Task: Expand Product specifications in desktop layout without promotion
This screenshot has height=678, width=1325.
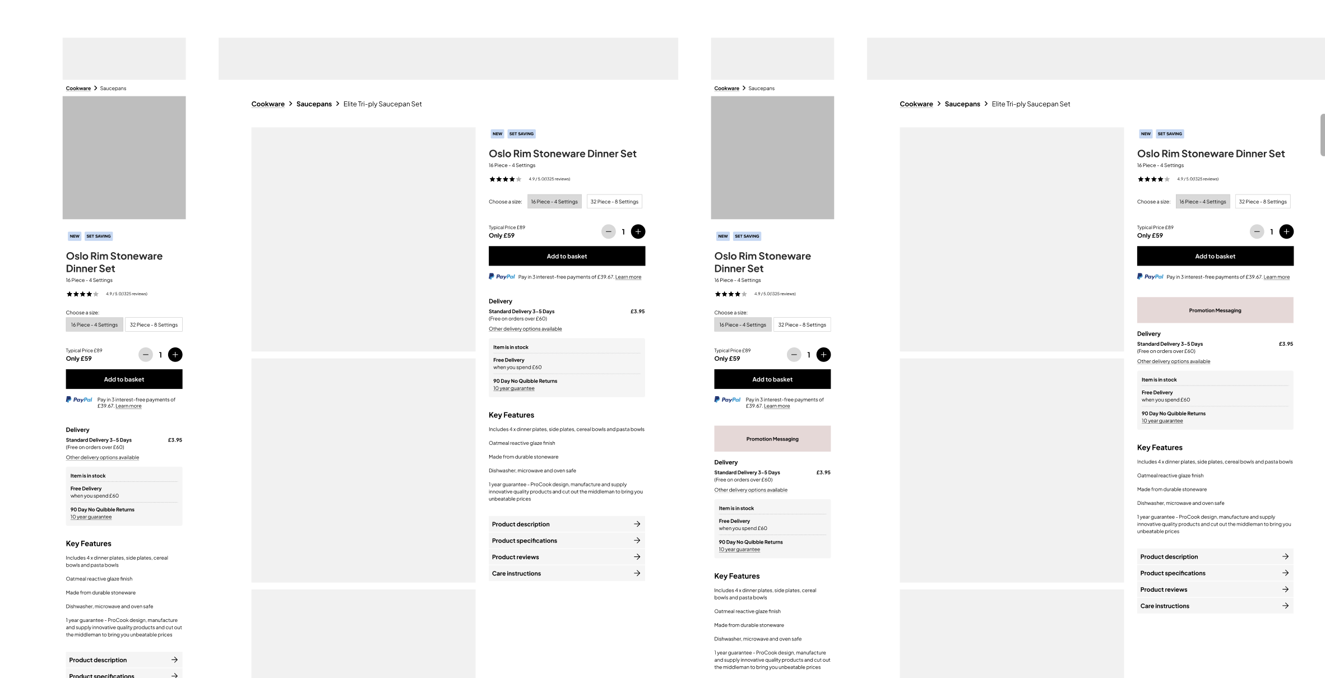Action: (x=567, y=541)
